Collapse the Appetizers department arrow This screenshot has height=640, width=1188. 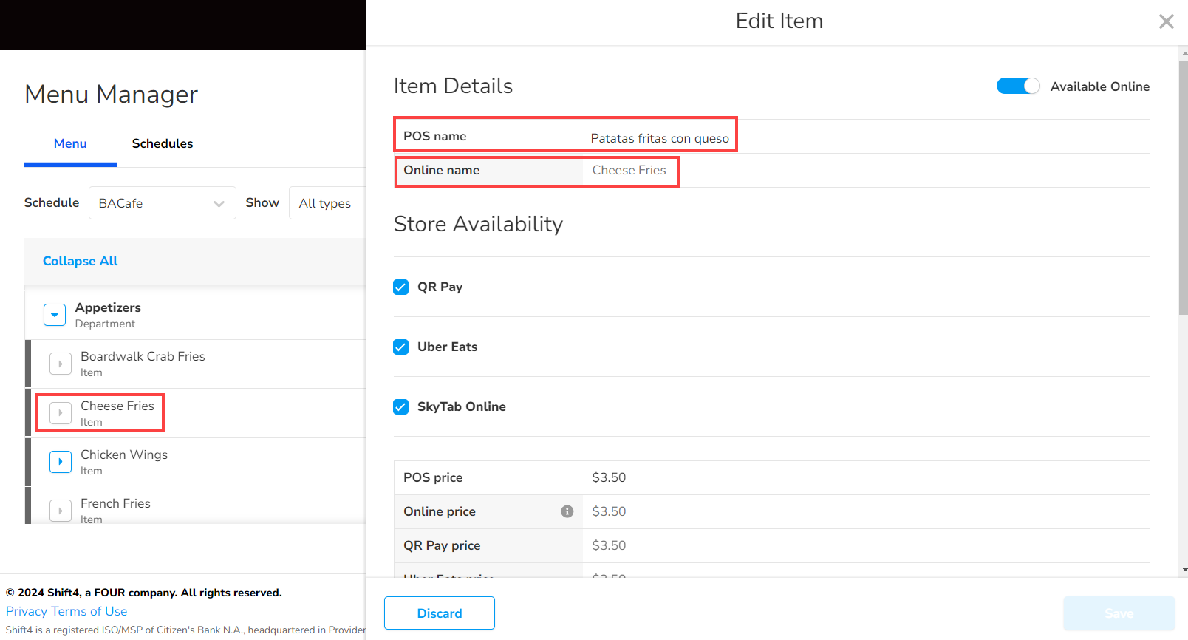tap(55, 315)
